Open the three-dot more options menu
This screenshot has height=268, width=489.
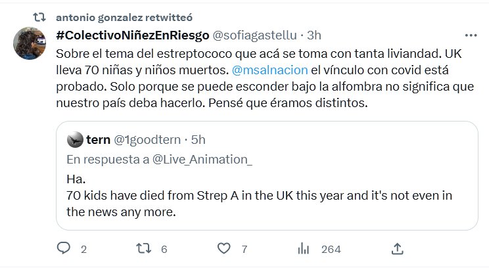tap(471, 35)
